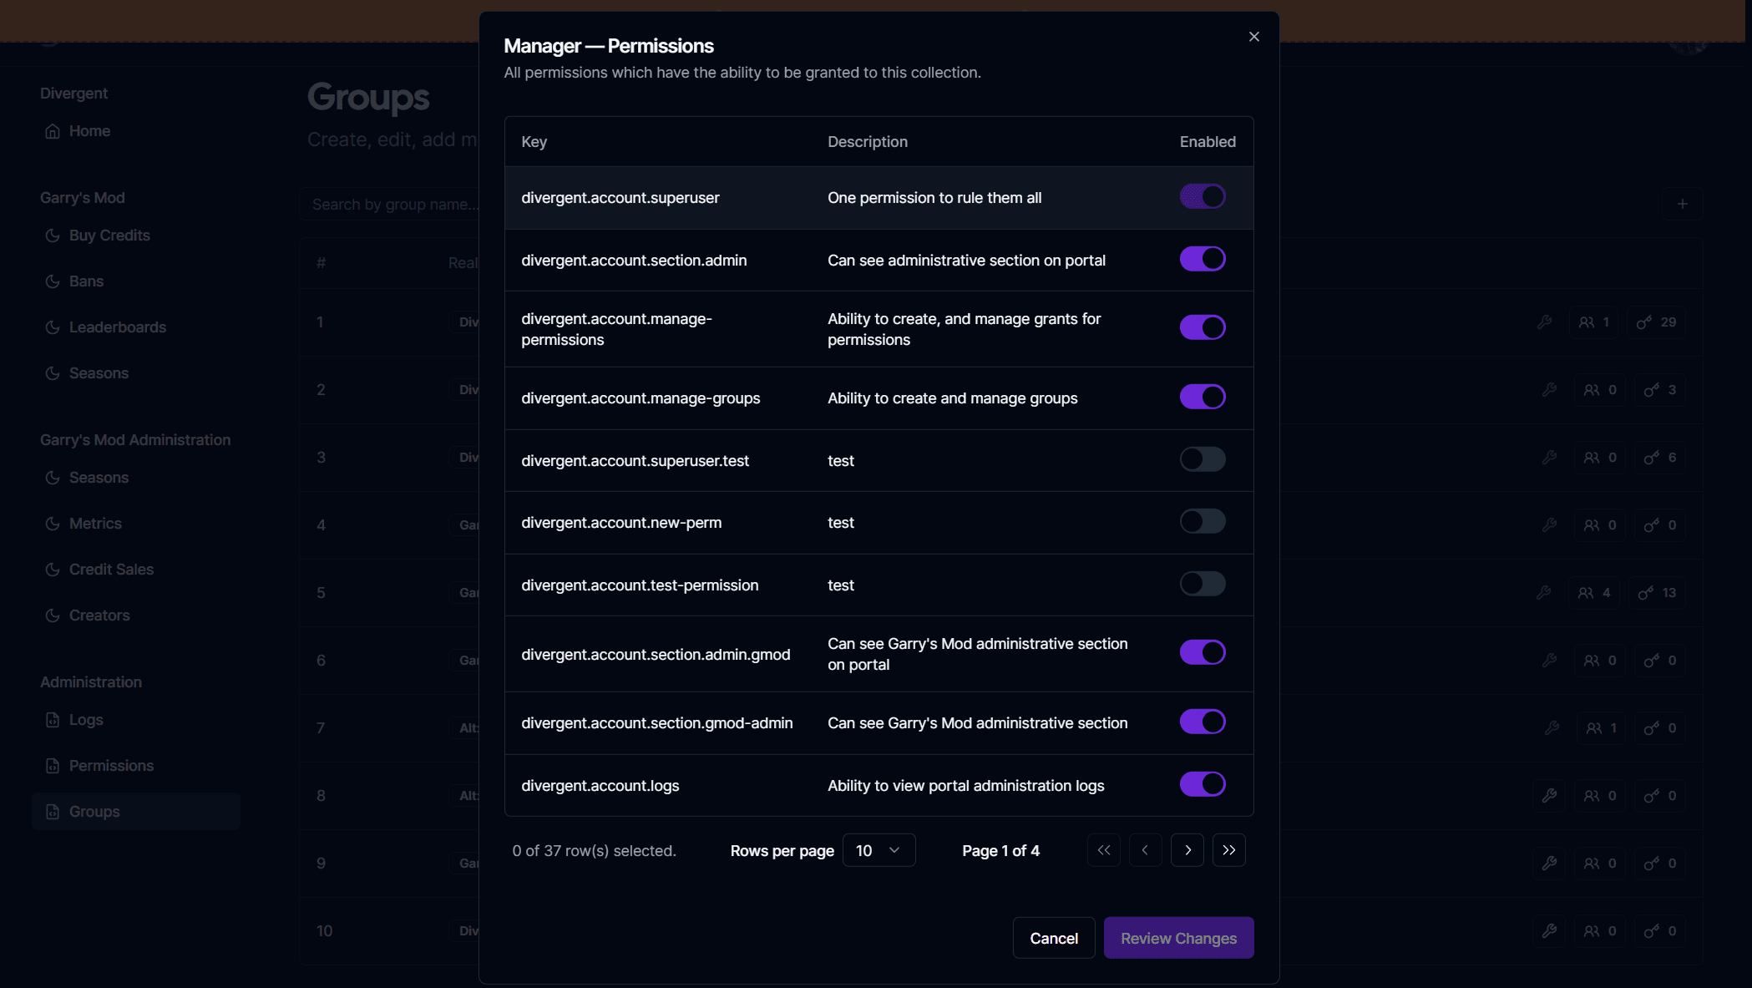
Task: Disable the divergent.account.superuser toggle
Action: (1203, 196)
